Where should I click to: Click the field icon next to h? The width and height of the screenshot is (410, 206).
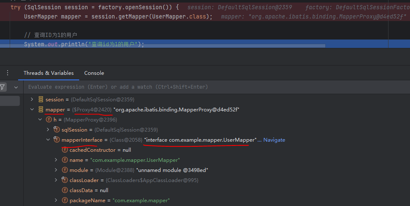[x=49, y=119]
